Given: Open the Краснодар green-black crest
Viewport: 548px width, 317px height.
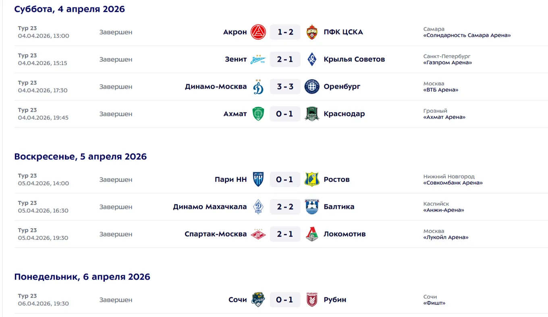Looking at the screenshot, I should point(312,114).
